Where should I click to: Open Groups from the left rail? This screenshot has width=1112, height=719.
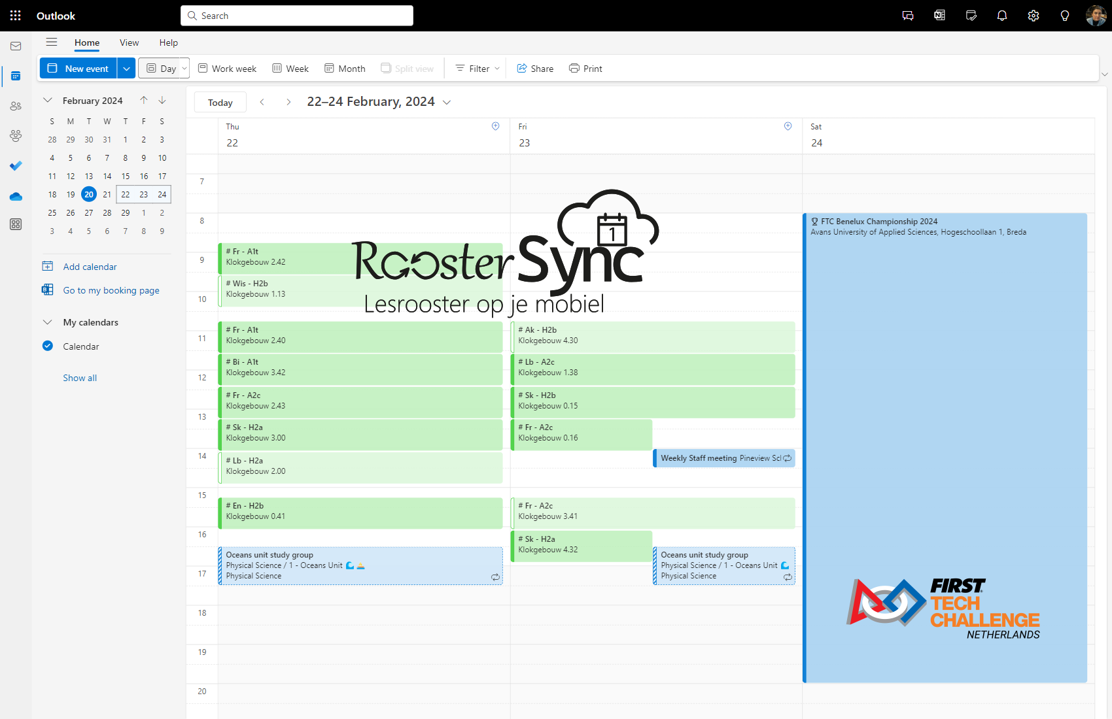coord(16,135)
